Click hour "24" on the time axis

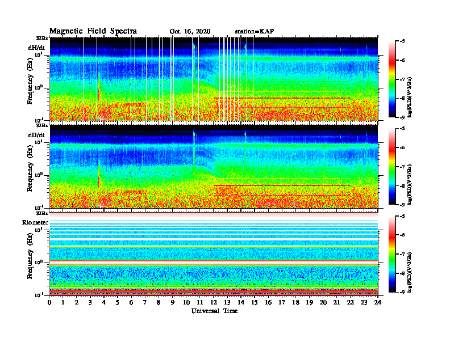(378, 302)
